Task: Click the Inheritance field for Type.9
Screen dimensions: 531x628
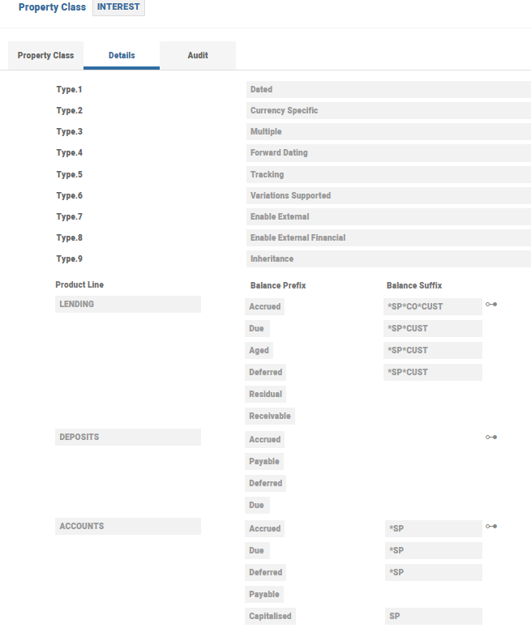Action: 388,259
